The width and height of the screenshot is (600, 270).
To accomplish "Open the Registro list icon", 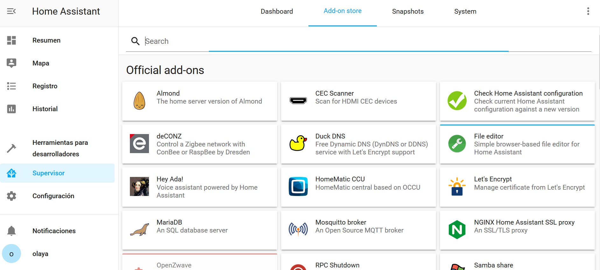I will tap(11, 86).
